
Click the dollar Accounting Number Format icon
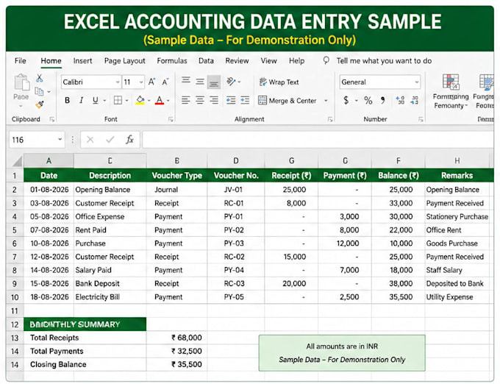(346, 101)
